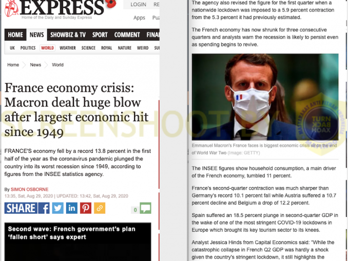Copy link using yellow chain icon
The image size is (348, 261).
pyautogui.click(x=100, y=208)
